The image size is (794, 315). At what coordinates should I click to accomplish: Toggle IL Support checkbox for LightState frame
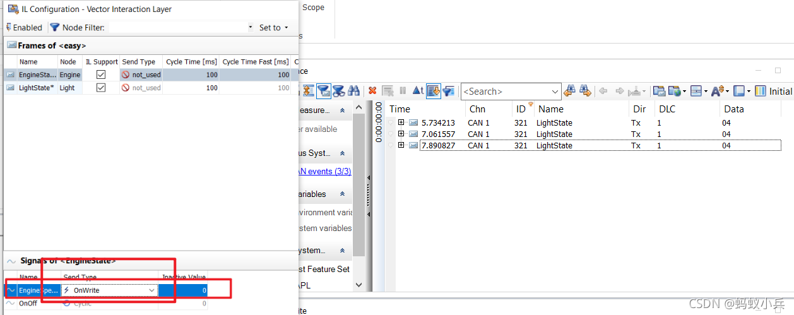point(100,88)
